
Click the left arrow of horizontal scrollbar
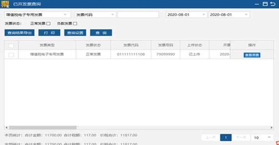pyautogui.click(x=6, y=128)
